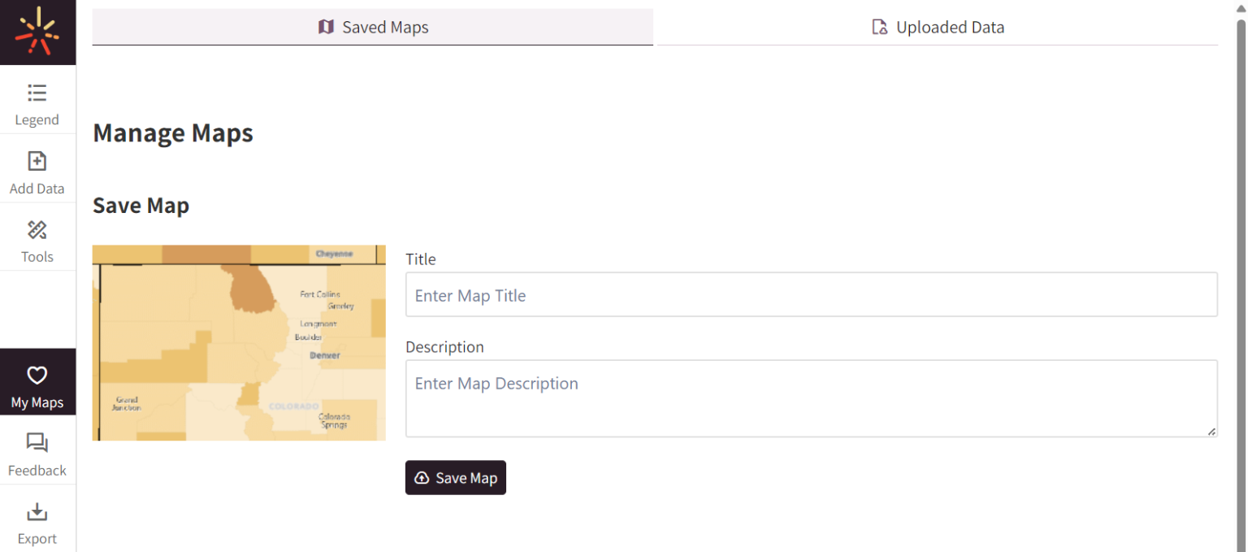Click the My Maps heart icon
This screenshot has width=1248, height=552.
pos(37,376)
